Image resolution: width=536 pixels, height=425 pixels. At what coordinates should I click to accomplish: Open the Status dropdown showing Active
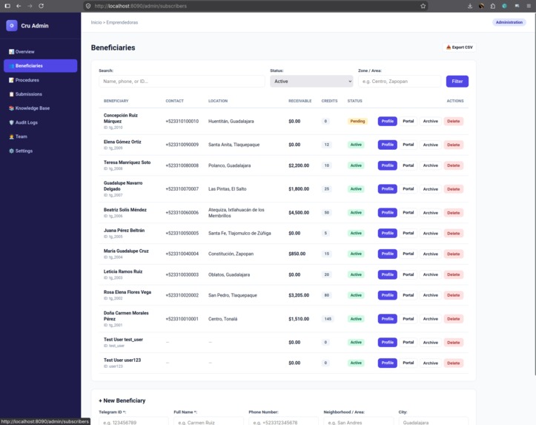(x=311, y=82)
